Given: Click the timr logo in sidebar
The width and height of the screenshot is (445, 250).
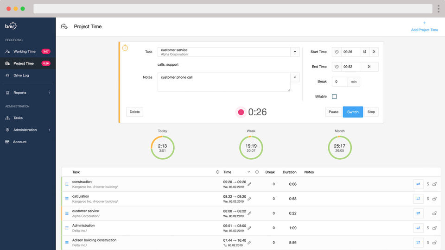Looking at the screenshot, I should 11,26.
